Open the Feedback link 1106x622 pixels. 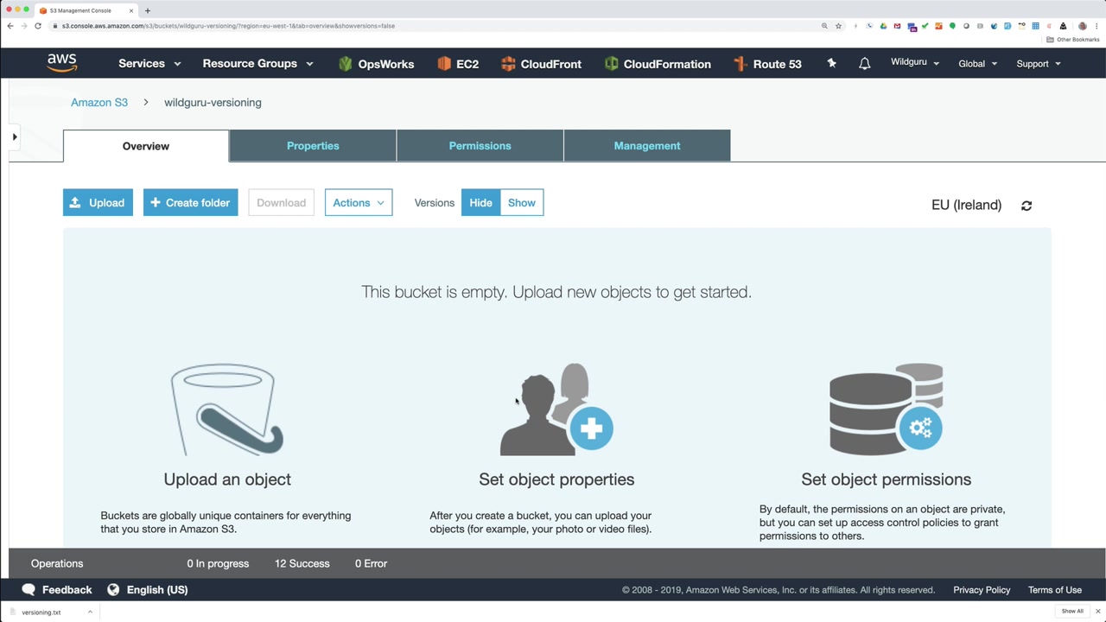coord(57,590)
